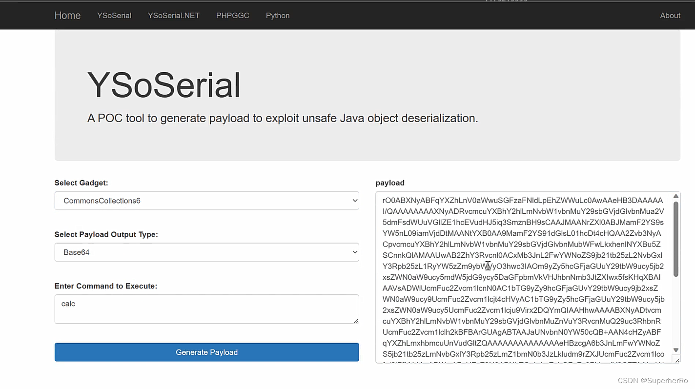Click the 'Select Payload Output Type:' label
695x389 pixels.
106,235
